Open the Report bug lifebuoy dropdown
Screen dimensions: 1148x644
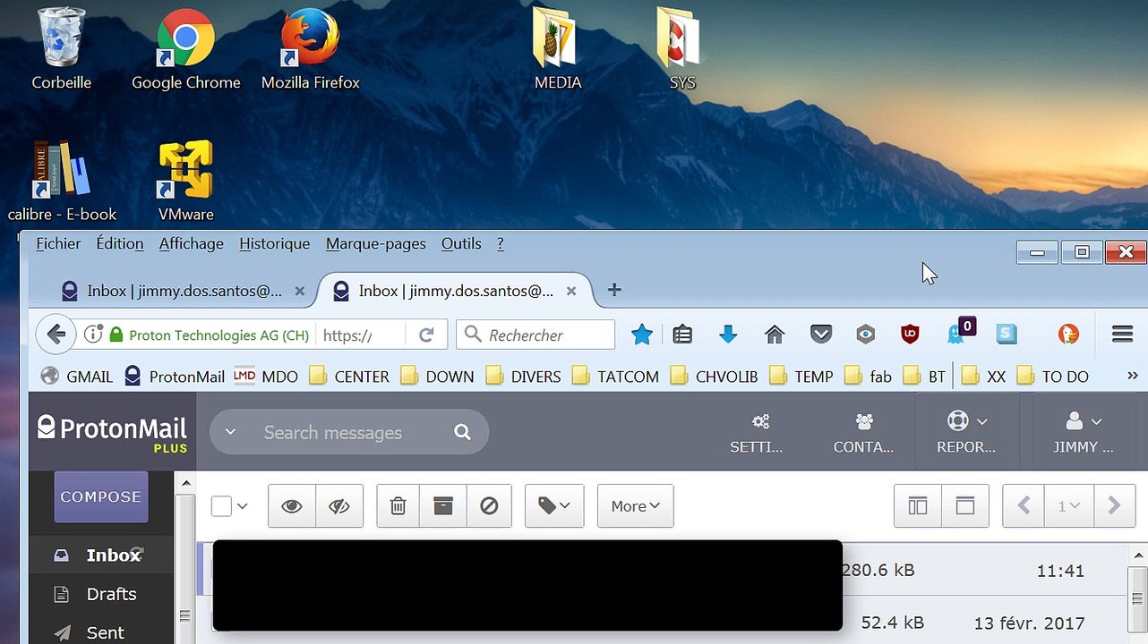966,432
